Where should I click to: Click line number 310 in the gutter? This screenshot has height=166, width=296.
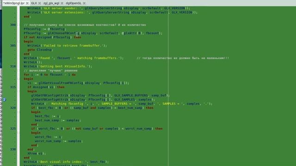click(13, 66)
